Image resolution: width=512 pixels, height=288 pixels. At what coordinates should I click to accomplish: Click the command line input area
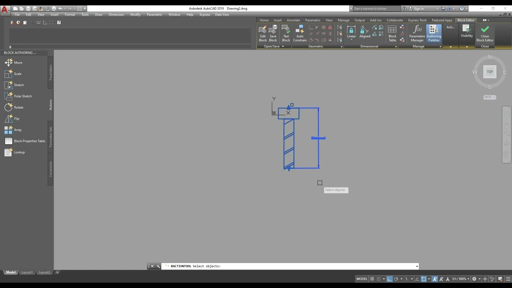pos(290,266)
